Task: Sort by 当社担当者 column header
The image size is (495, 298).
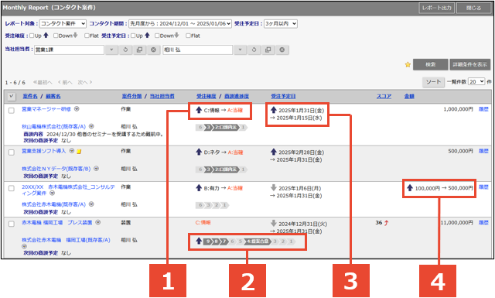Action: point(162,96)
